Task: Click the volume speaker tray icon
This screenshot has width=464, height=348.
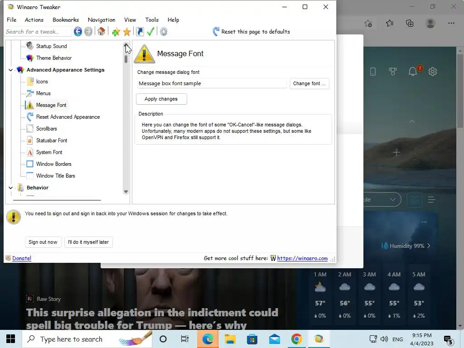Action: [x=384, y=339]
